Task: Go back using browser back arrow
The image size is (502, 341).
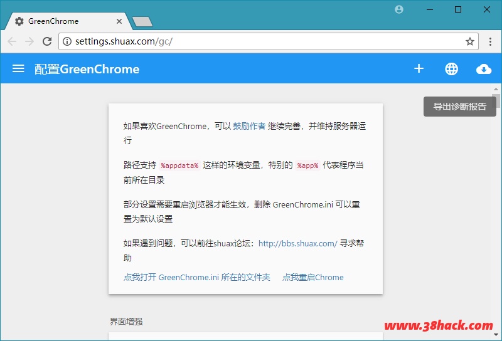Action: coord(12,41)
